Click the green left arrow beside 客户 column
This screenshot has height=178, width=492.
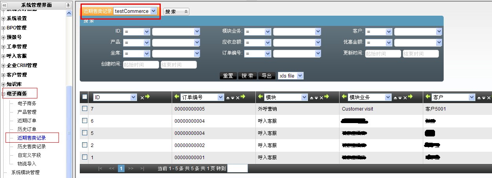[x=428, y=97]
